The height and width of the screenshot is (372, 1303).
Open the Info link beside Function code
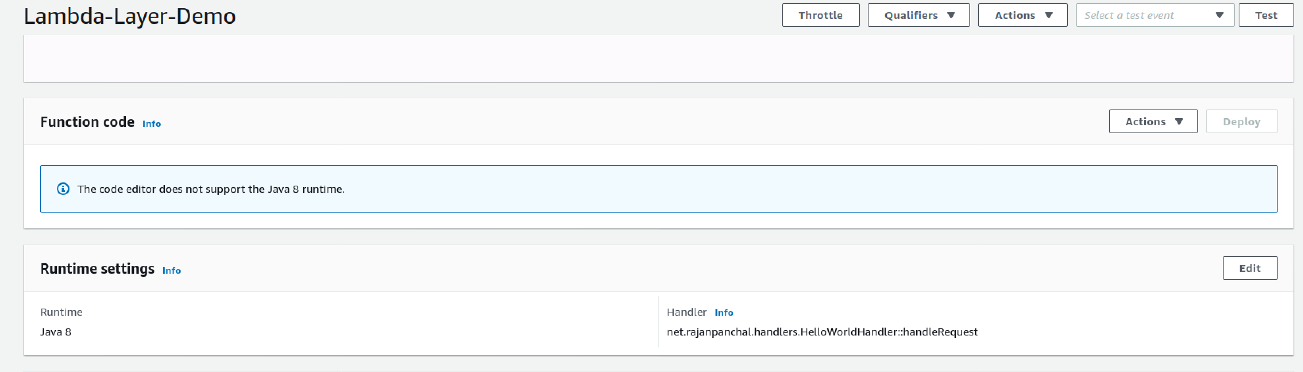pyautogui.click(x=151, y=124)
